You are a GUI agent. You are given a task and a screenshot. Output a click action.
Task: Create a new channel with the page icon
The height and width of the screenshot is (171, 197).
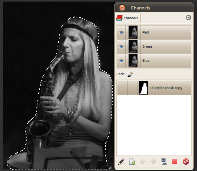[132, 162]
